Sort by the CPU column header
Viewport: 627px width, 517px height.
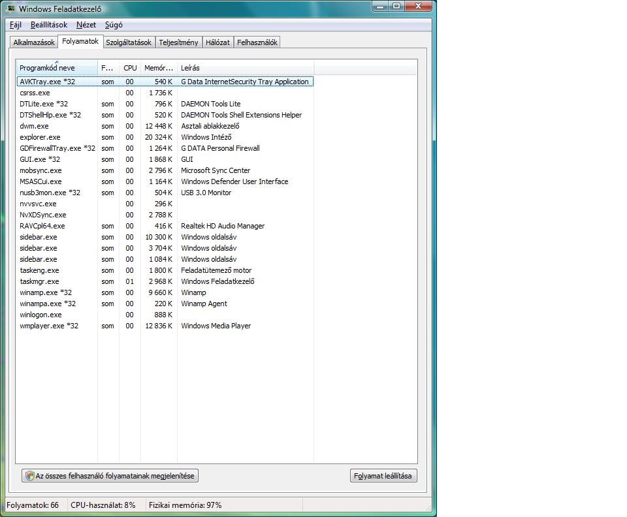coord(130,67)
